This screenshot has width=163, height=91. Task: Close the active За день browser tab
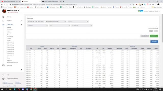coord(40,2)
